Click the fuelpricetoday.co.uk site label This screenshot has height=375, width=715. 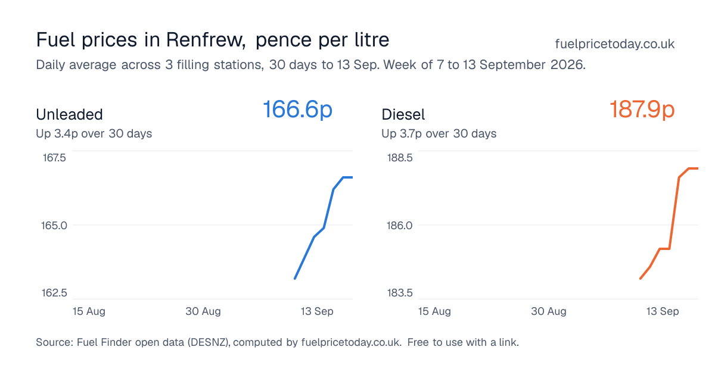point(614,44)
